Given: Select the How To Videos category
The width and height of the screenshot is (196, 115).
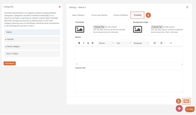Looking at the screenshot, I should coord(32,54).
